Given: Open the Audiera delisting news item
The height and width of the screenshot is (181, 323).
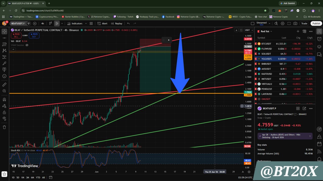Looking at the screenshot, I should pyautogui.click(x=285, y=136).
